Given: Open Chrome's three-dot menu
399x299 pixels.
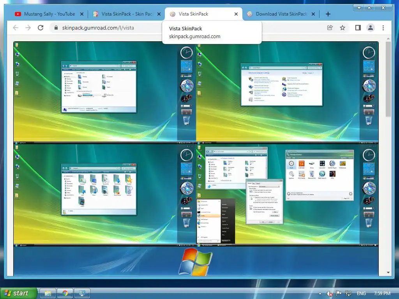Looking at the screenshot, I should pyautogui.click(x=383, y=28).
